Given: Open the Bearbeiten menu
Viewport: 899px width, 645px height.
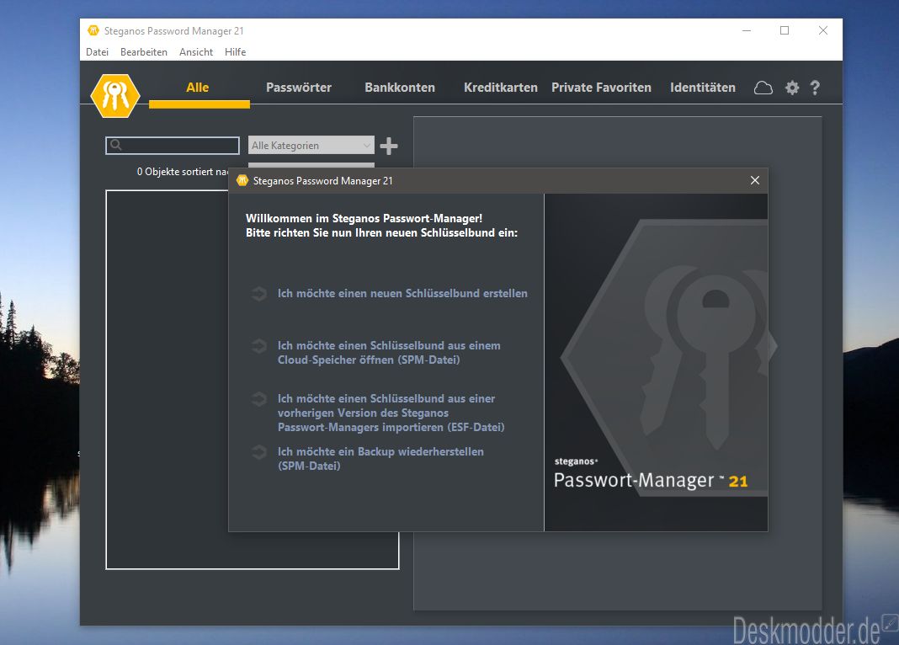Looking at the screenshot, I should [144, 51].
